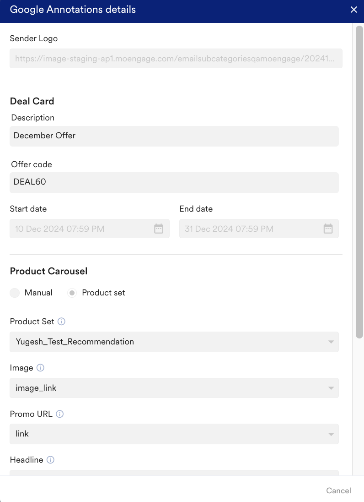
Task: Click the Headline dropdown field
Action: [x=174, y=473]
